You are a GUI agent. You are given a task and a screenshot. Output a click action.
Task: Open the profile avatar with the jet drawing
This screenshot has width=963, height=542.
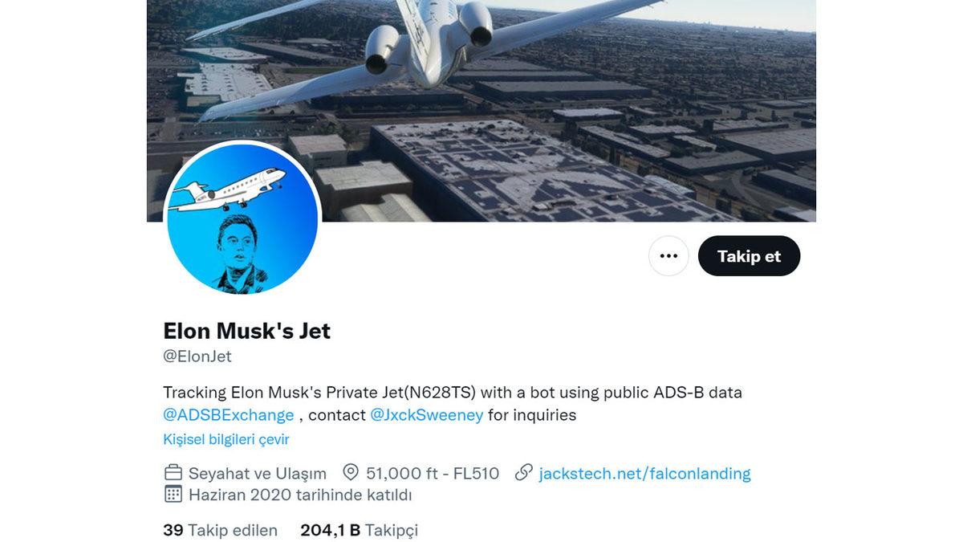tap(242, 218)
